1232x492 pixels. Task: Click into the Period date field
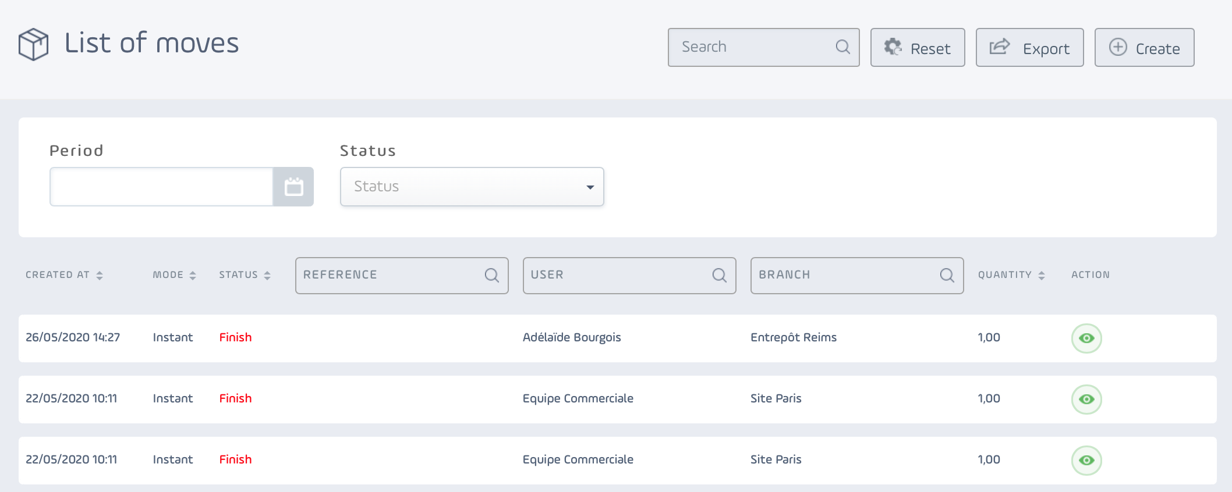coord(161,187)
